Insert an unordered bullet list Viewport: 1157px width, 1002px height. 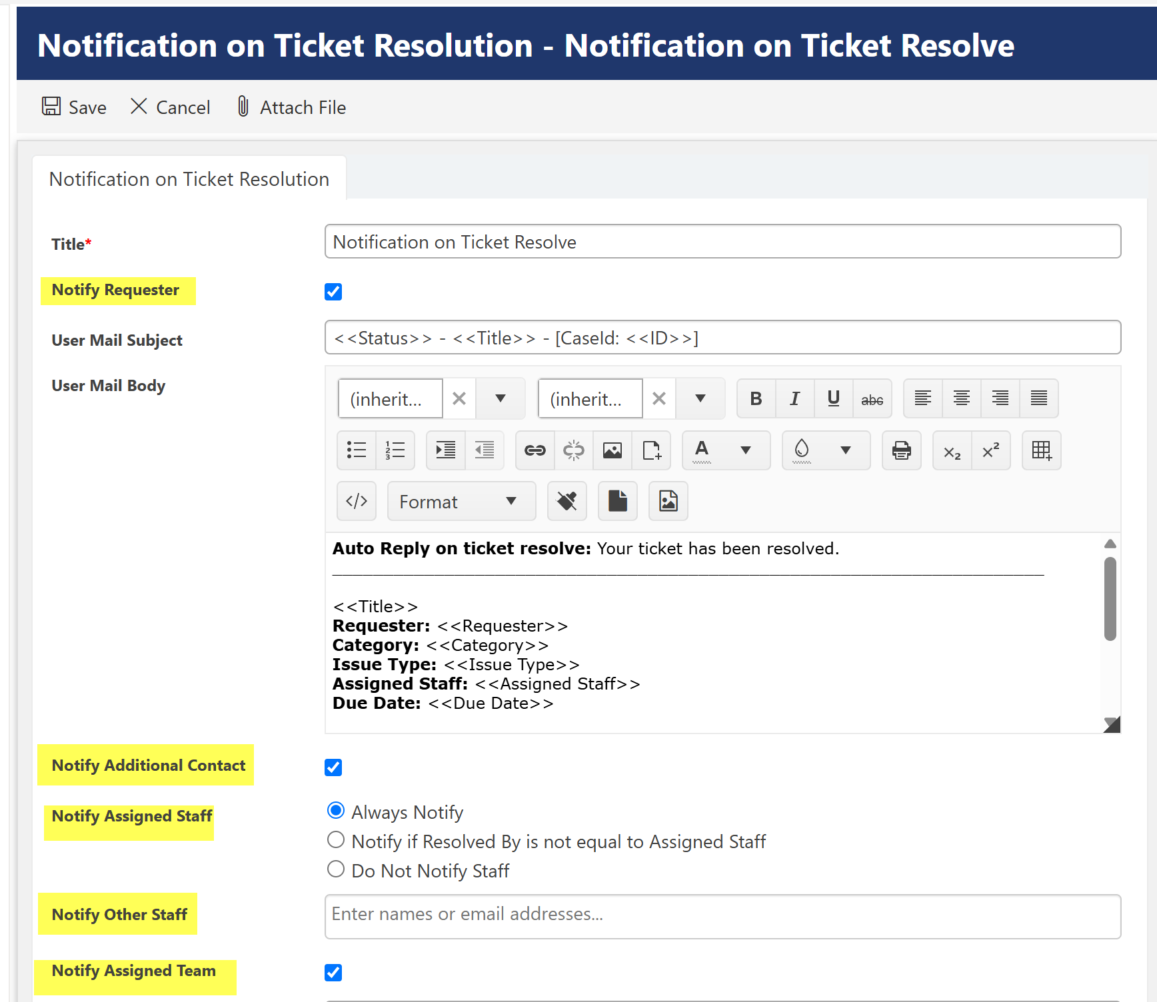[357, 450]
